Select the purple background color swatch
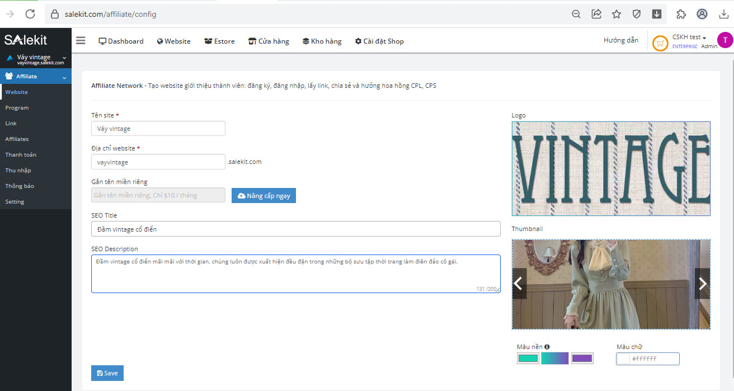This screenshot has height=391, width=734. (x=582, y=359)
